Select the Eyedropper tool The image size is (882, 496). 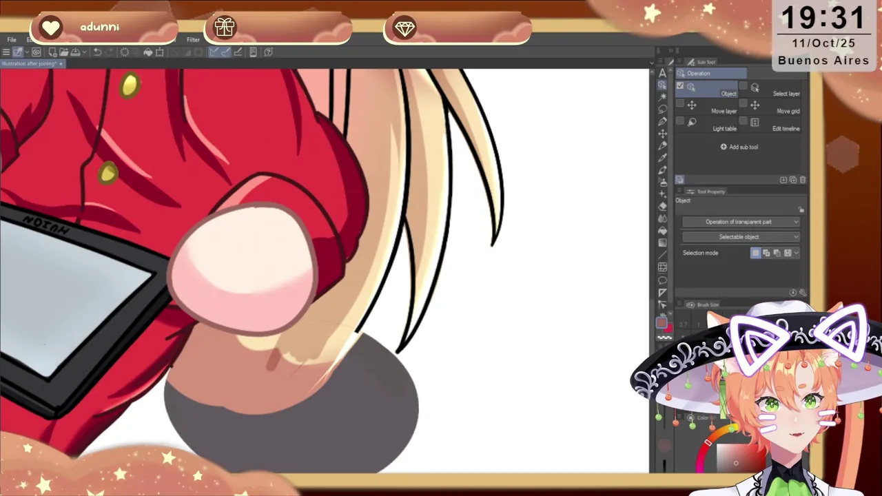663,157
